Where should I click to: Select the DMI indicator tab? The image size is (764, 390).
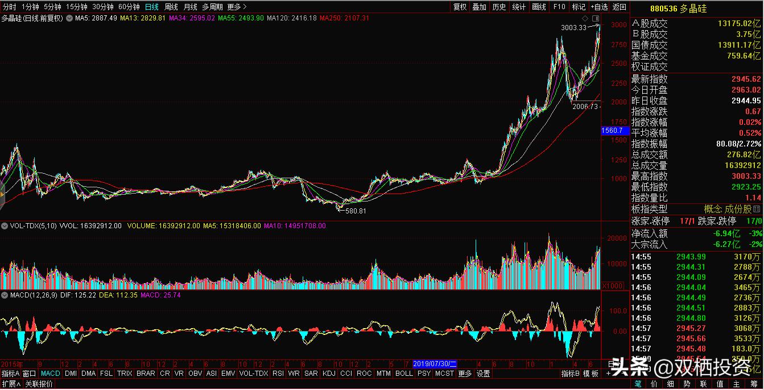tap(71, 374)
